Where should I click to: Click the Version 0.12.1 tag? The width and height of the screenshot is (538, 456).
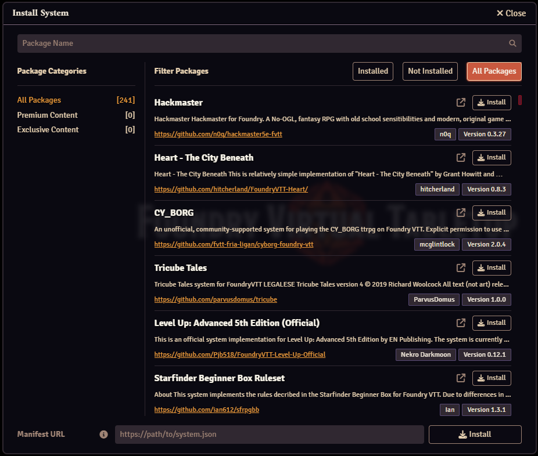coord(485,355)
